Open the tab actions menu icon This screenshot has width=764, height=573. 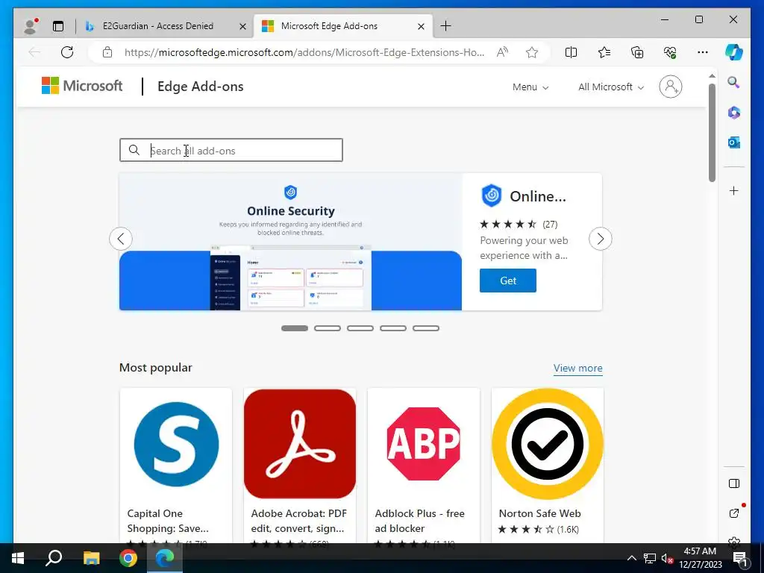(58, 26)
